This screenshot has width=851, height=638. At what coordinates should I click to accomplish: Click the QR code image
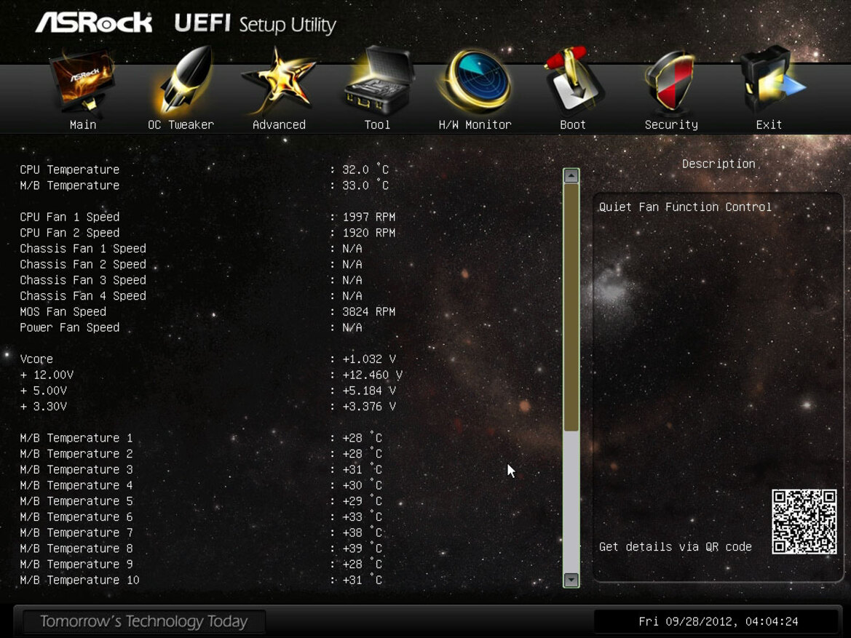(804, 522)
